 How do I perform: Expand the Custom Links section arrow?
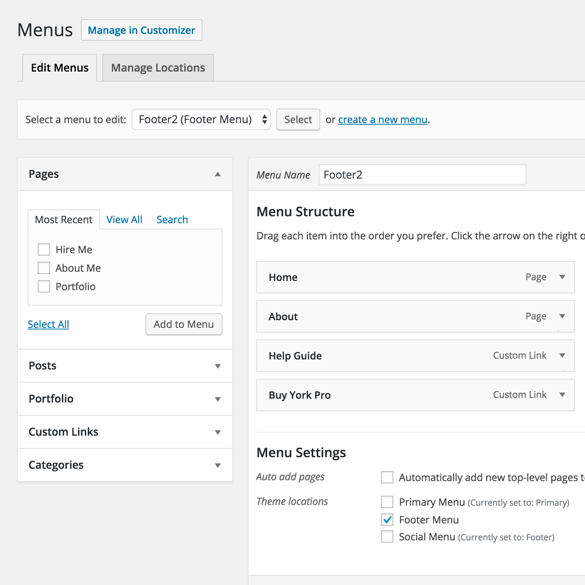click(x=218, y=432)
